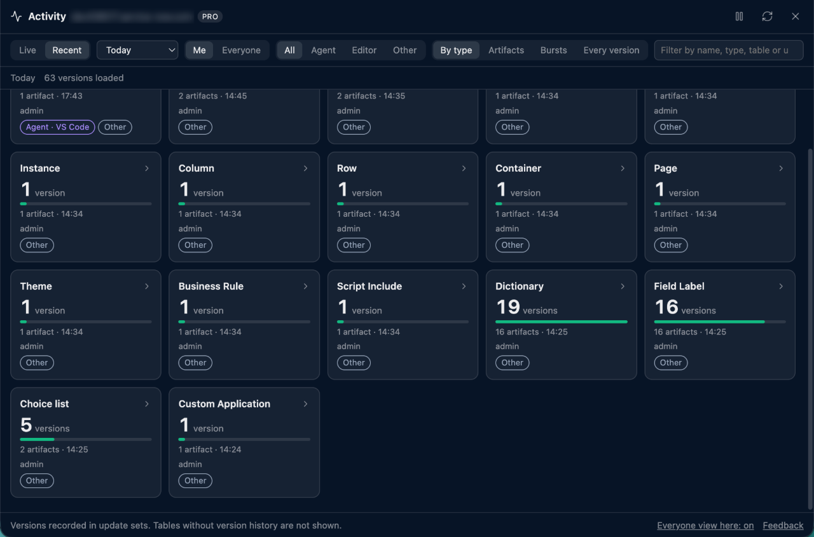Switch to By type view
Screen dimensions: 814x537
pyautogui.click(x=456, y=50)
